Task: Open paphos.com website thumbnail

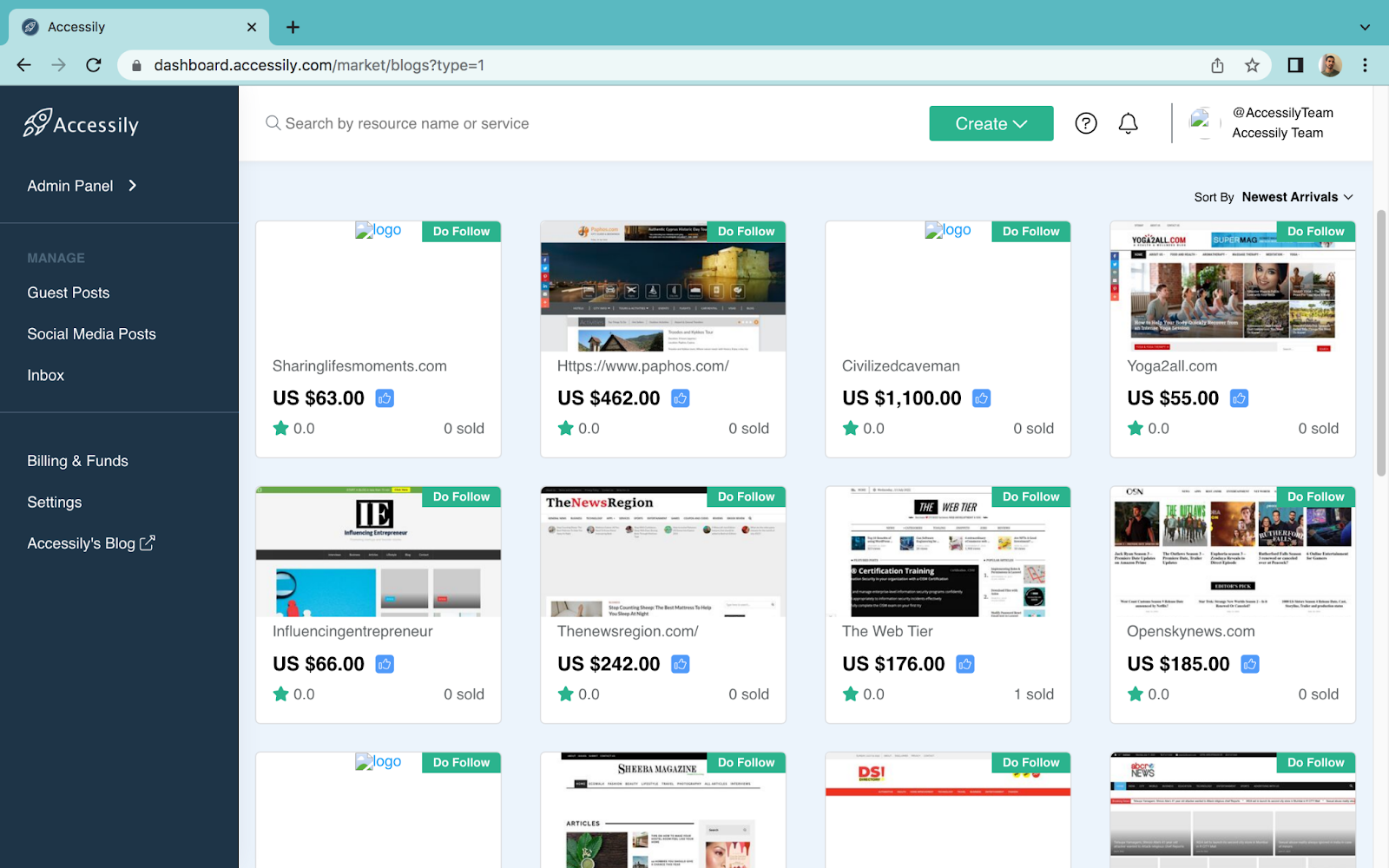Action: [663, 286]
